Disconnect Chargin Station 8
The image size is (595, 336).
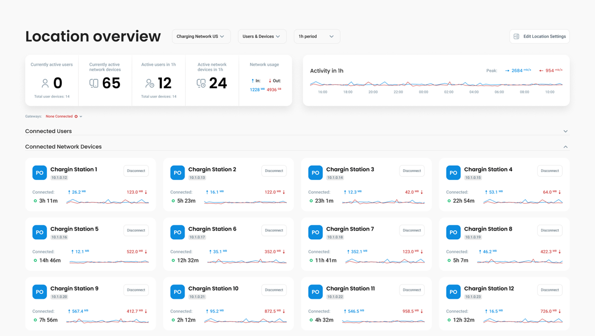click(x=550, y=230)
